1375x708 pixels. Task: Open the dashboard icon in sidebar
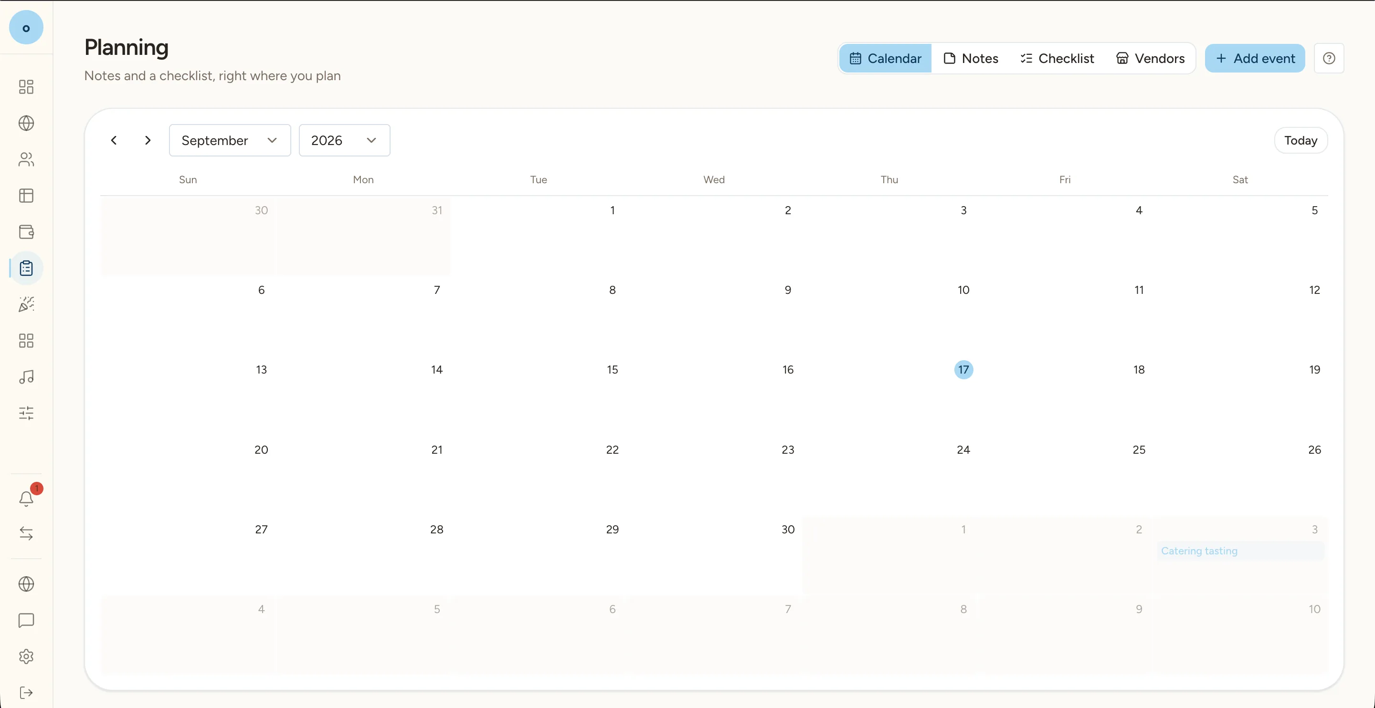click(26, 87)
